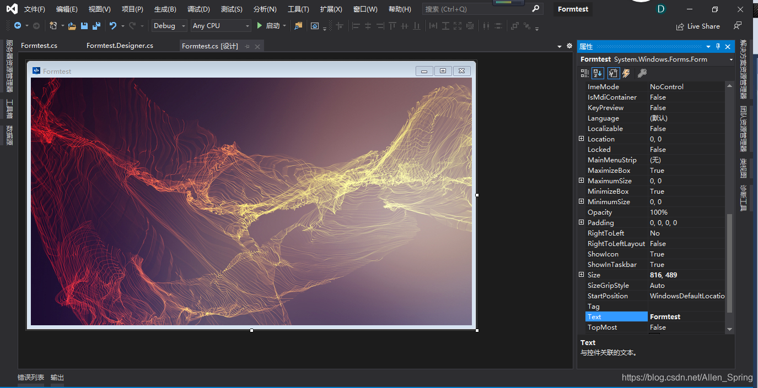
Task: Click the Properties panel vertical scrollbar
Action: (730, 264)
